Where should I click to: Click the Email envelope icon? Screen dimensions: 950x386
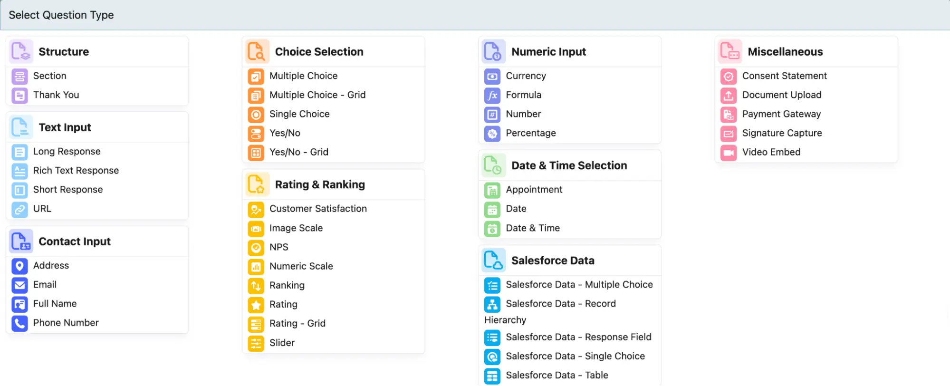19,285
